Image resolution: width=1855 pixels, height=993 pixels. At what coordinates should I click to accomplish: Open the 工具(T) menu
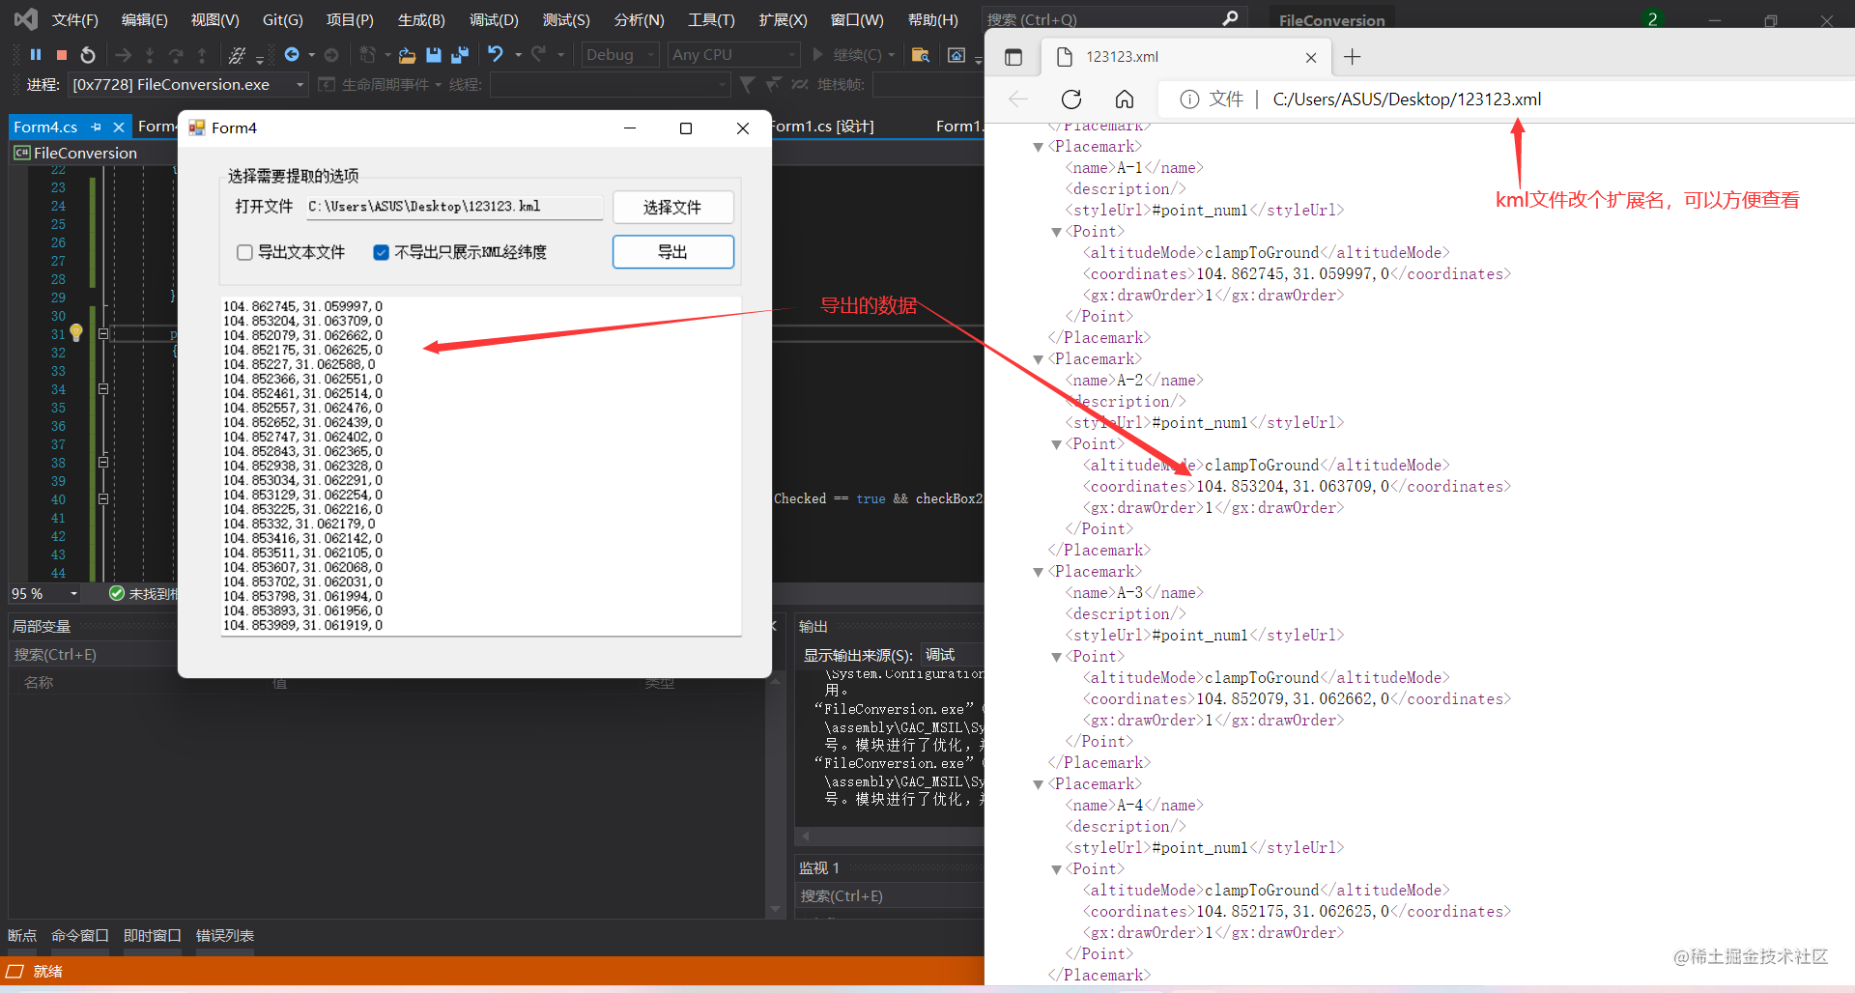click(x=711, y=19)
